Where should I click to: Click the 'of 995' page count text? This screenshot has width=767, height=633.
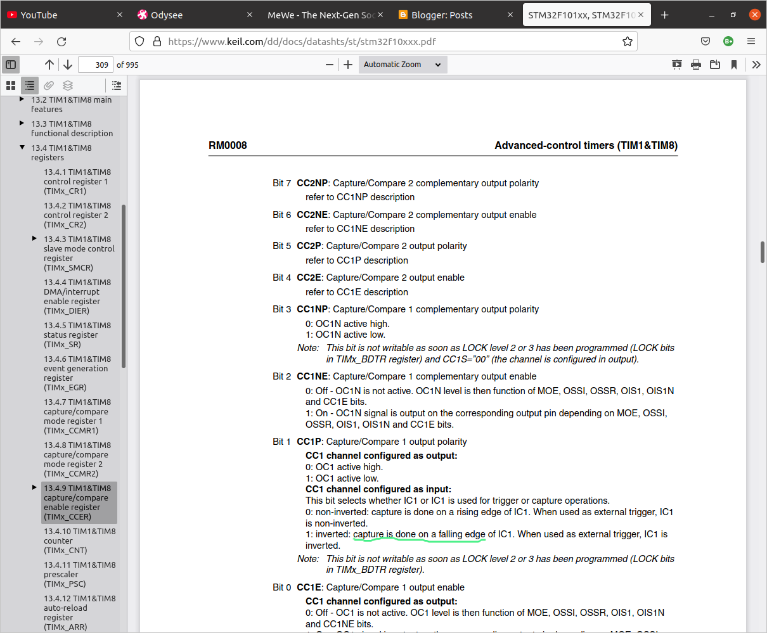point(127,65)
